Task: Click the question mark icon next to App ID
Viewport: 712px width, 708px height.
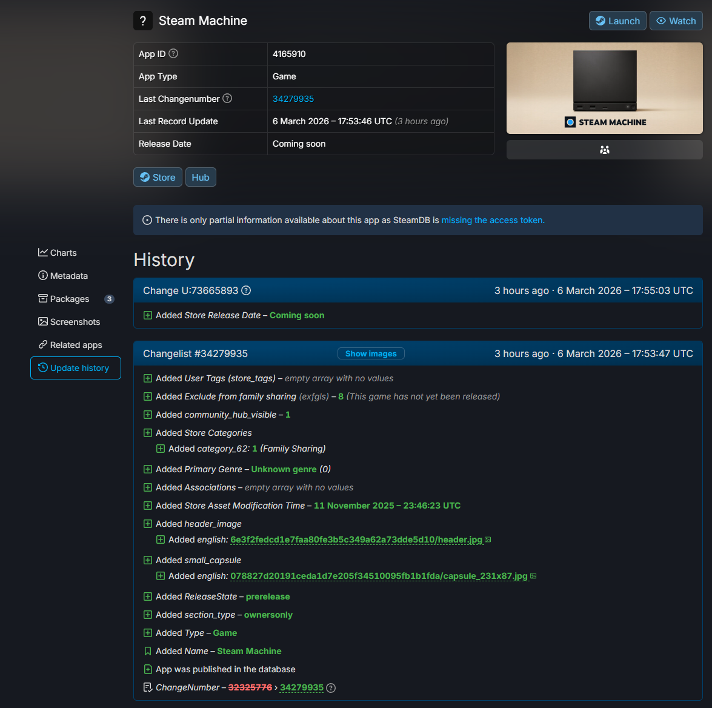Action: 173,53
